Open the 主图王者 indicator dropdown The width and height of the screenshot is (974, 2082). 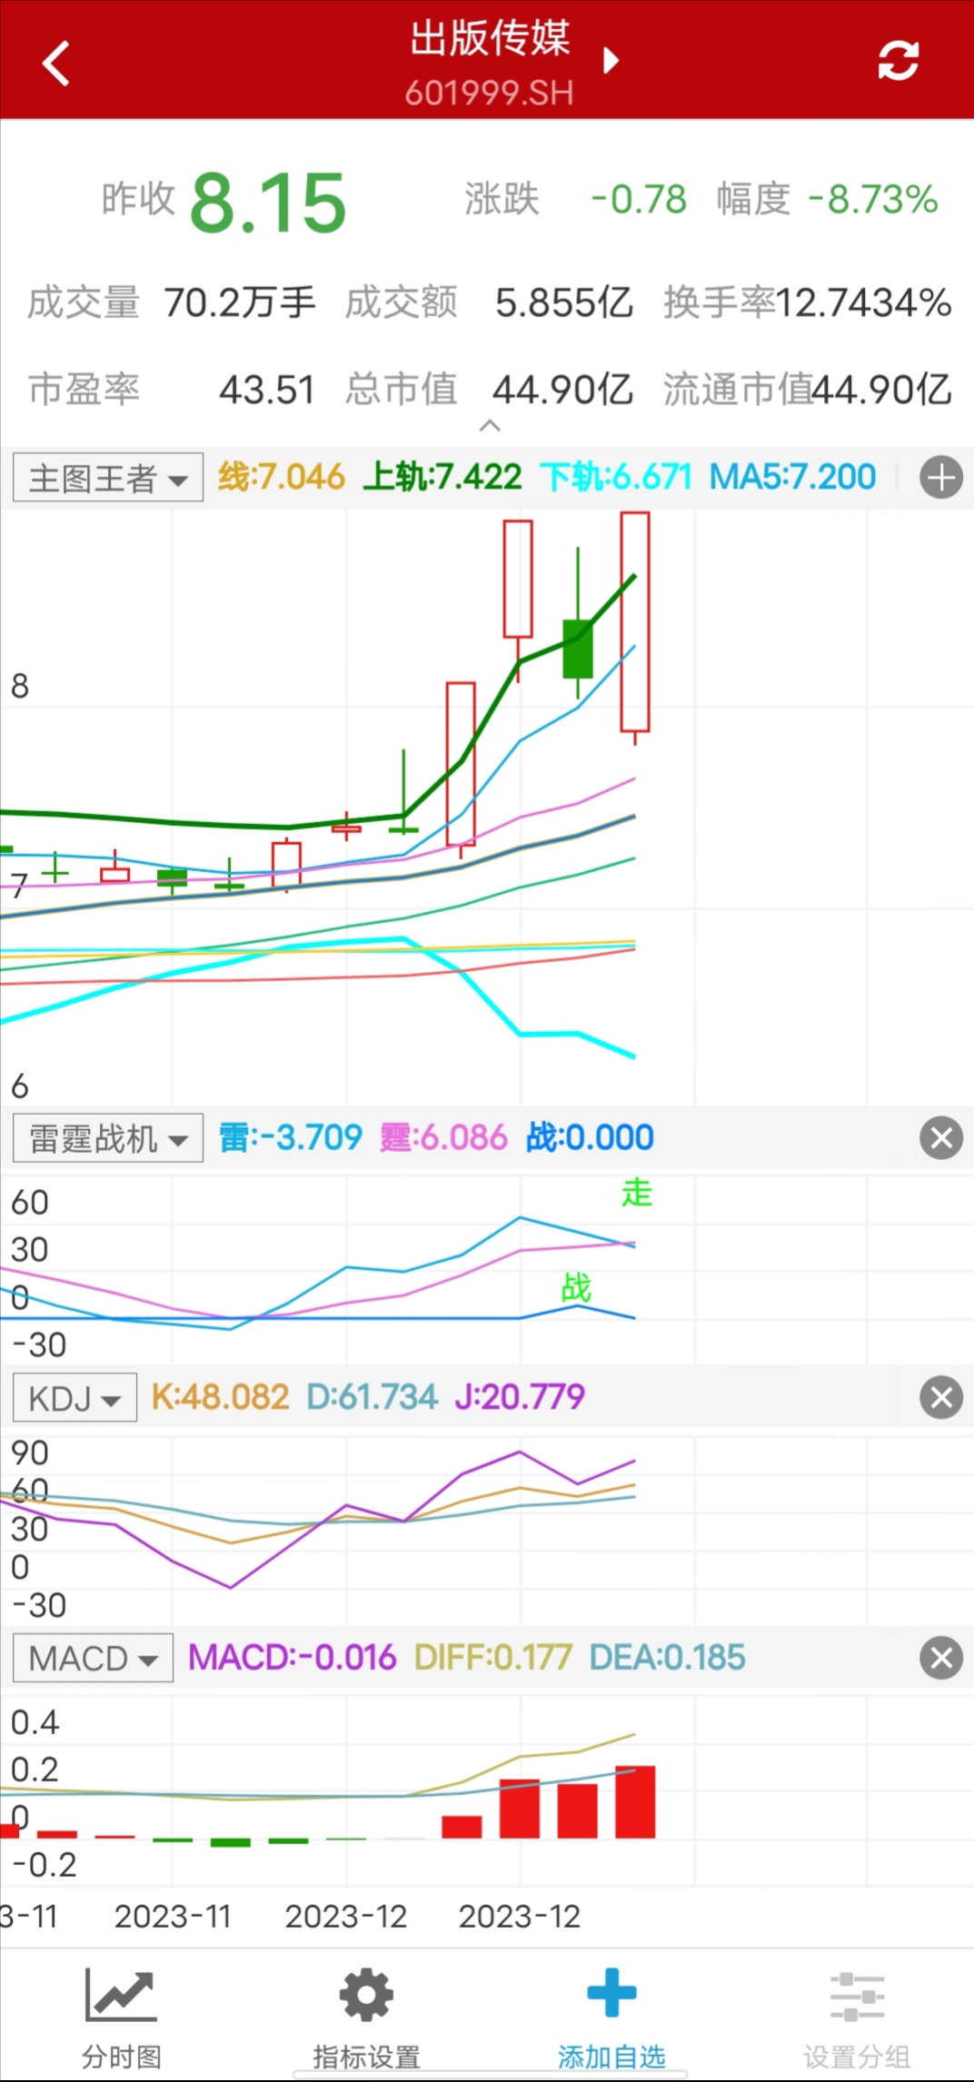107,479
